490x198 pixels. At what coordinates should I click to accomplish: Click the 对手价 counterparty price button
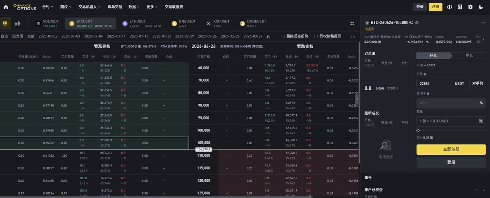pos(477,84)
